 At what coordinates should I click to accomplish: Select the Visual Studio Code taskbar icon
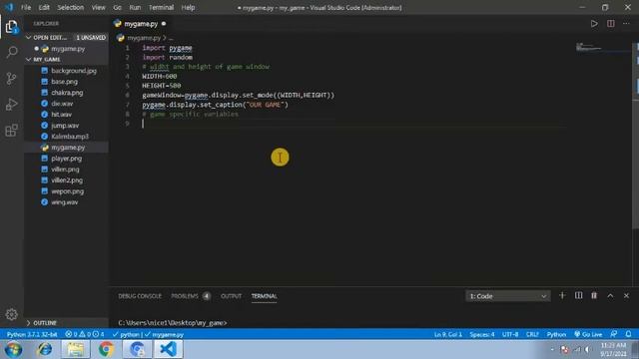(168, 349)
